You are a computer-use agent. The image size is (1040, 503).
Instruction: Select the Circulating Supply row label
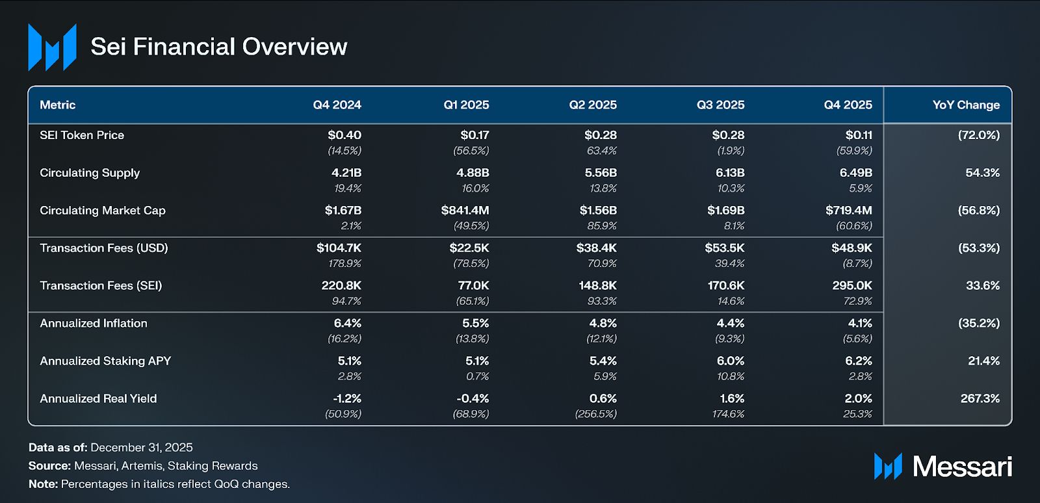tap(90, 173)
